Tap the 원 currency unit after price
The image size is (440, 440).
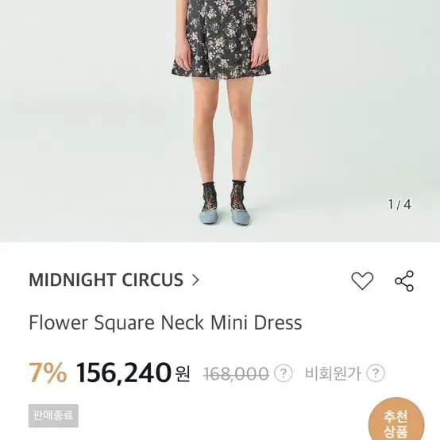[x=183, y=374]
